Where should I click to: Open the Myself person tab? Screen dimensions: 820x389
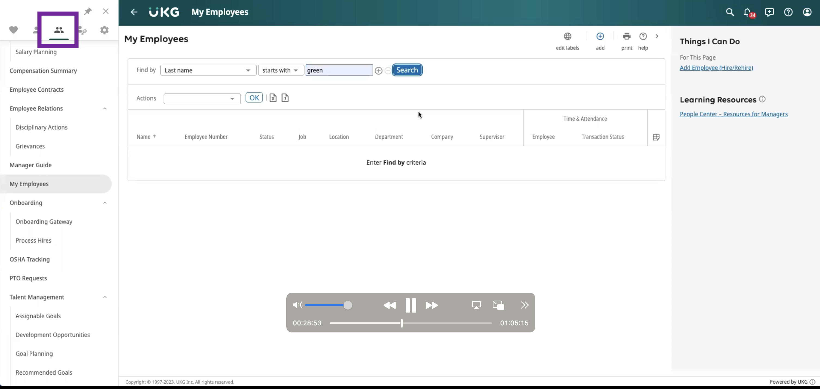pyautogui.click(x=36, y=30)
